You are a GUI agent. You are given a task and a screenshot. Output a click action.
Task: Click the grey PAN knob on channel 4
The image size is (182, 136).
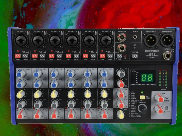(x=69, y=105)
